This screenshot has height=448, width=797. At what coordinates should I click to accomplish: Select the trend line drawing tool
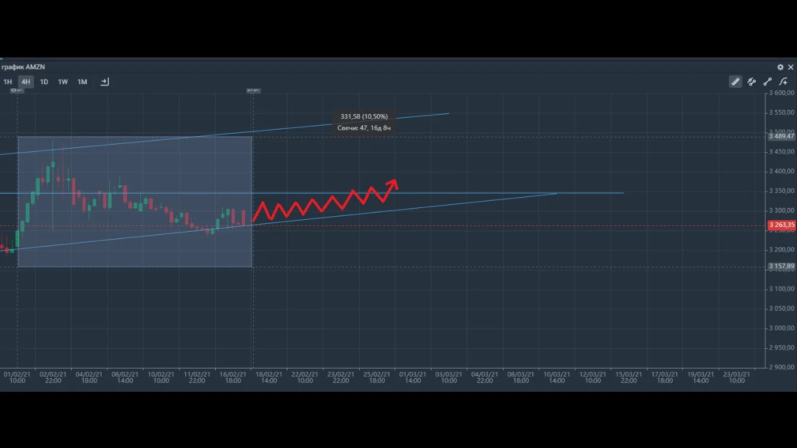767,82
